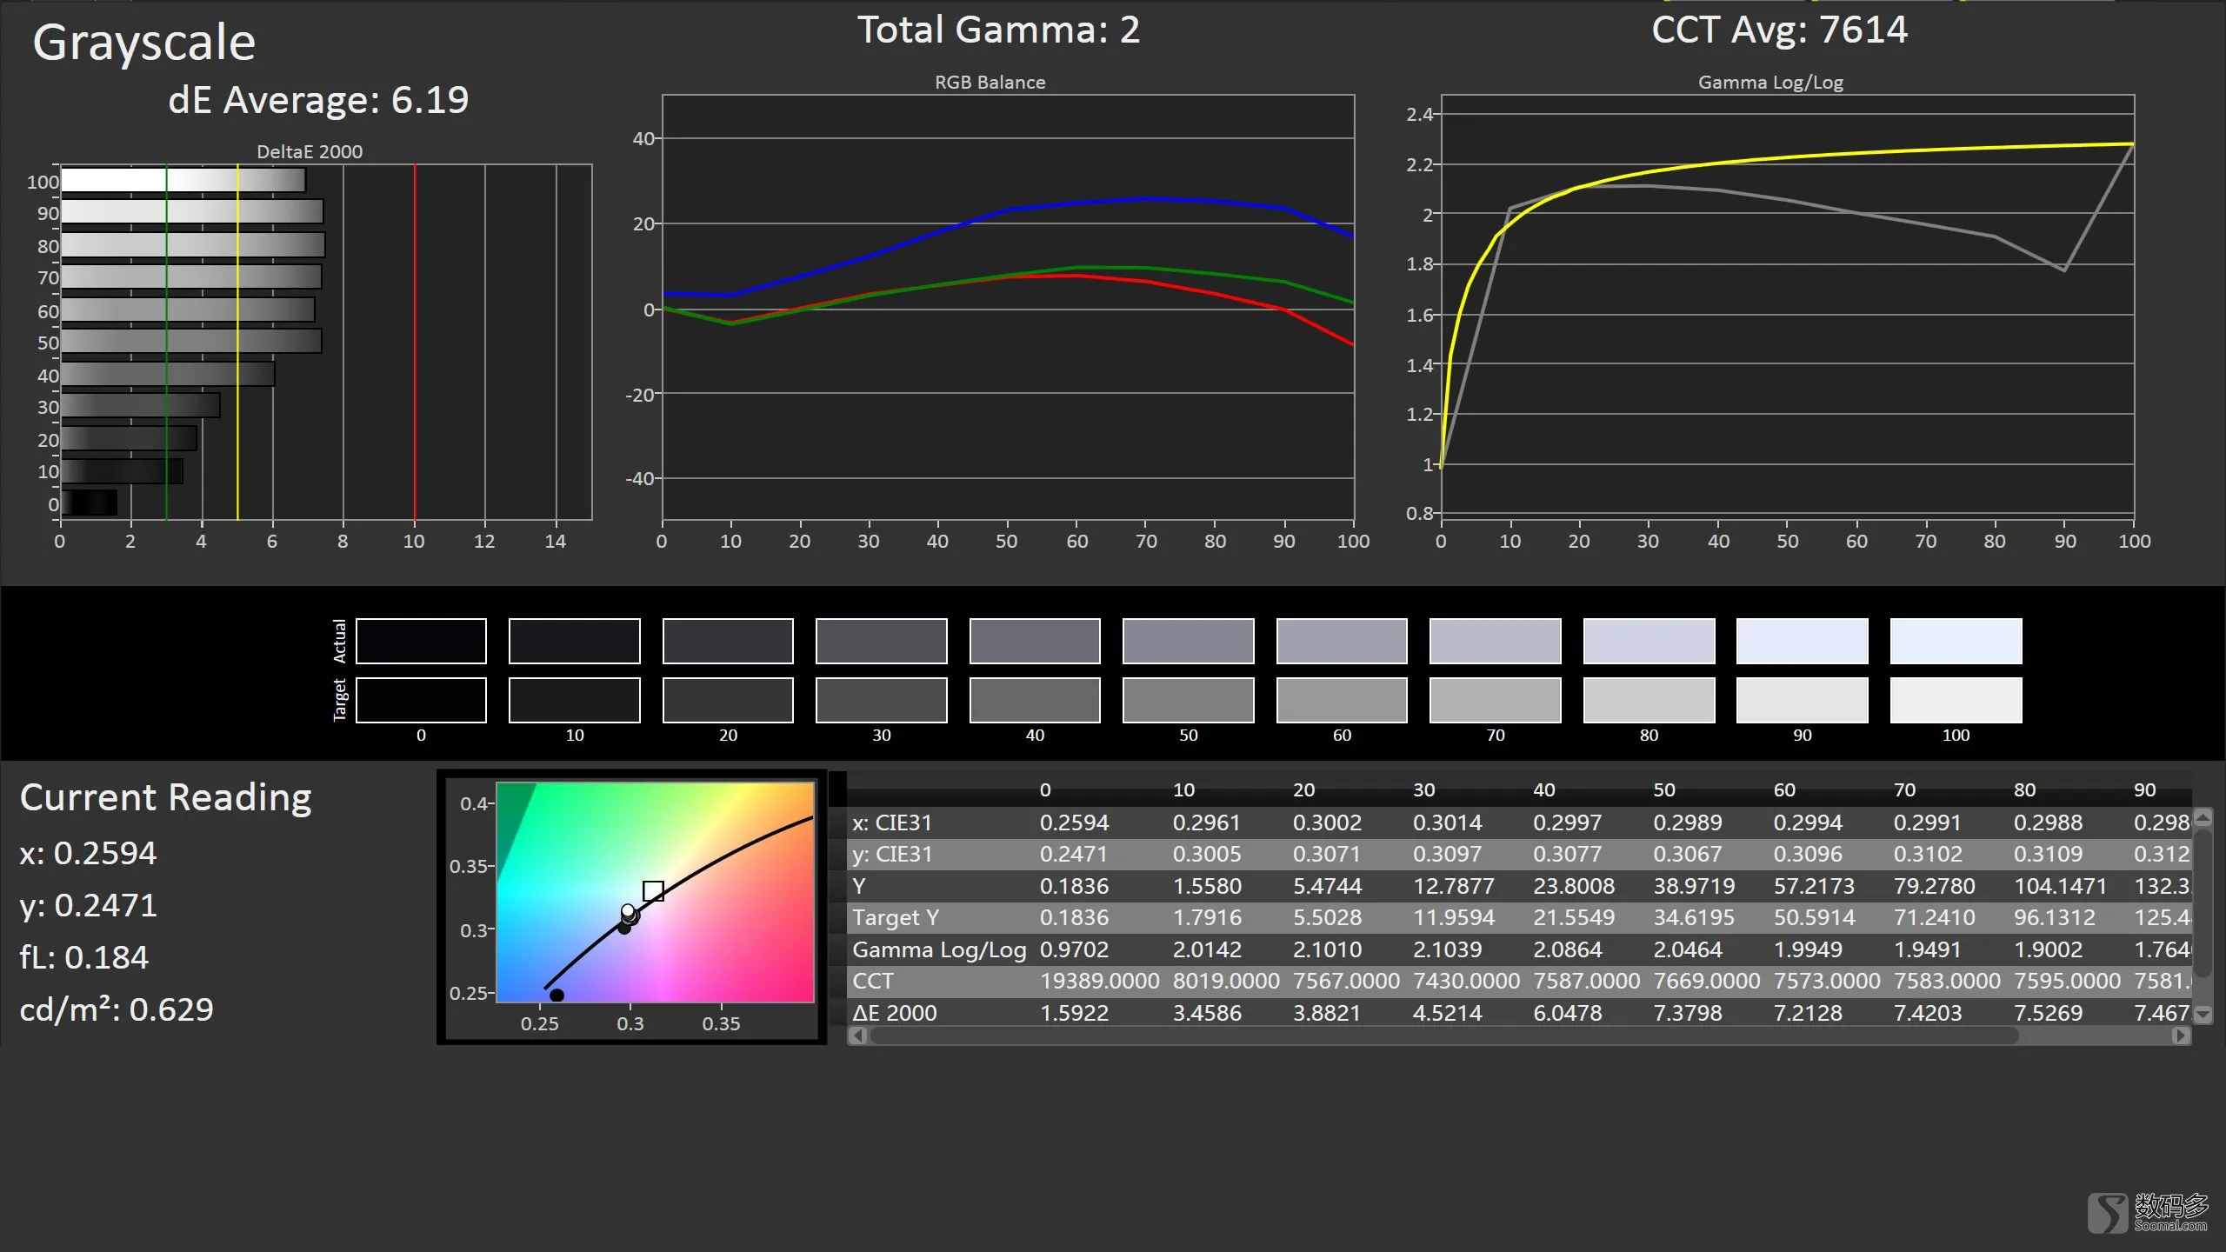Click the 'CCT' row label in the table
The image size is (2226, 1252).
[x=873, y=981]
